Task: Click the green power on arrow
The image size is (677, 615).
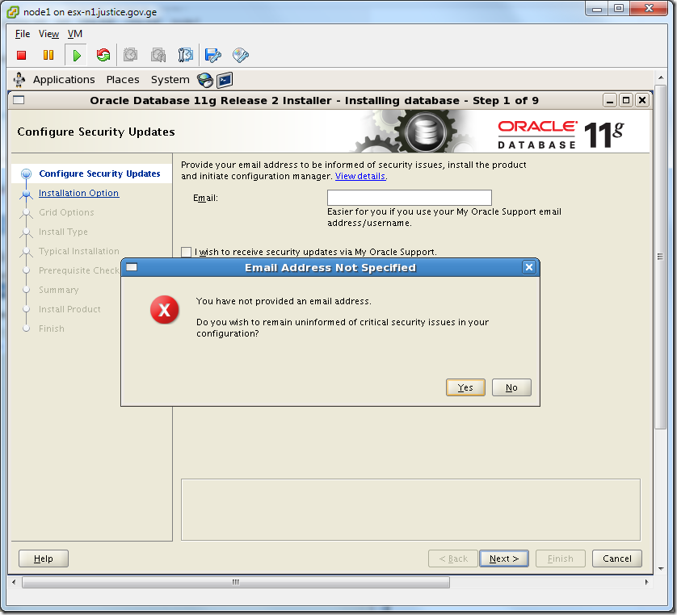Action: [x=75, y=55]
